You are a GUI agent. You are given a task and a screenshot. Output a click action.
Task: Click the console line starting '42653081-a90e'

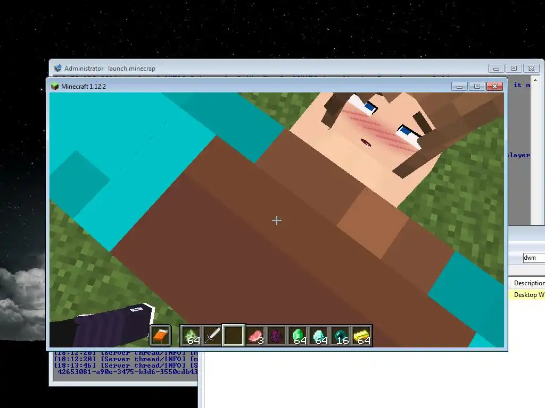[x=127, y=371]
